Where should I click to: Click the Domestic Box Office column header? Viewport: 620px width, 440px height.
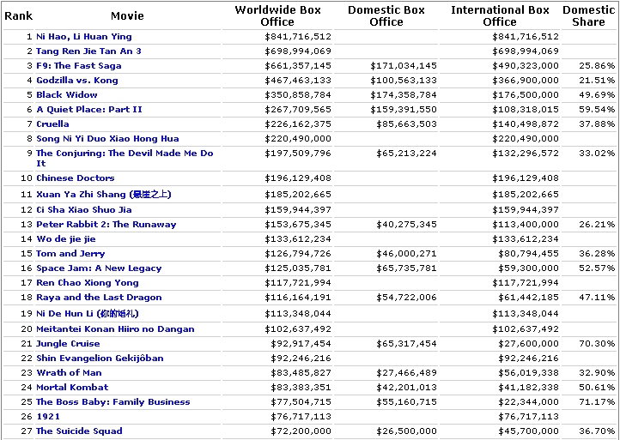pos(386,15)
